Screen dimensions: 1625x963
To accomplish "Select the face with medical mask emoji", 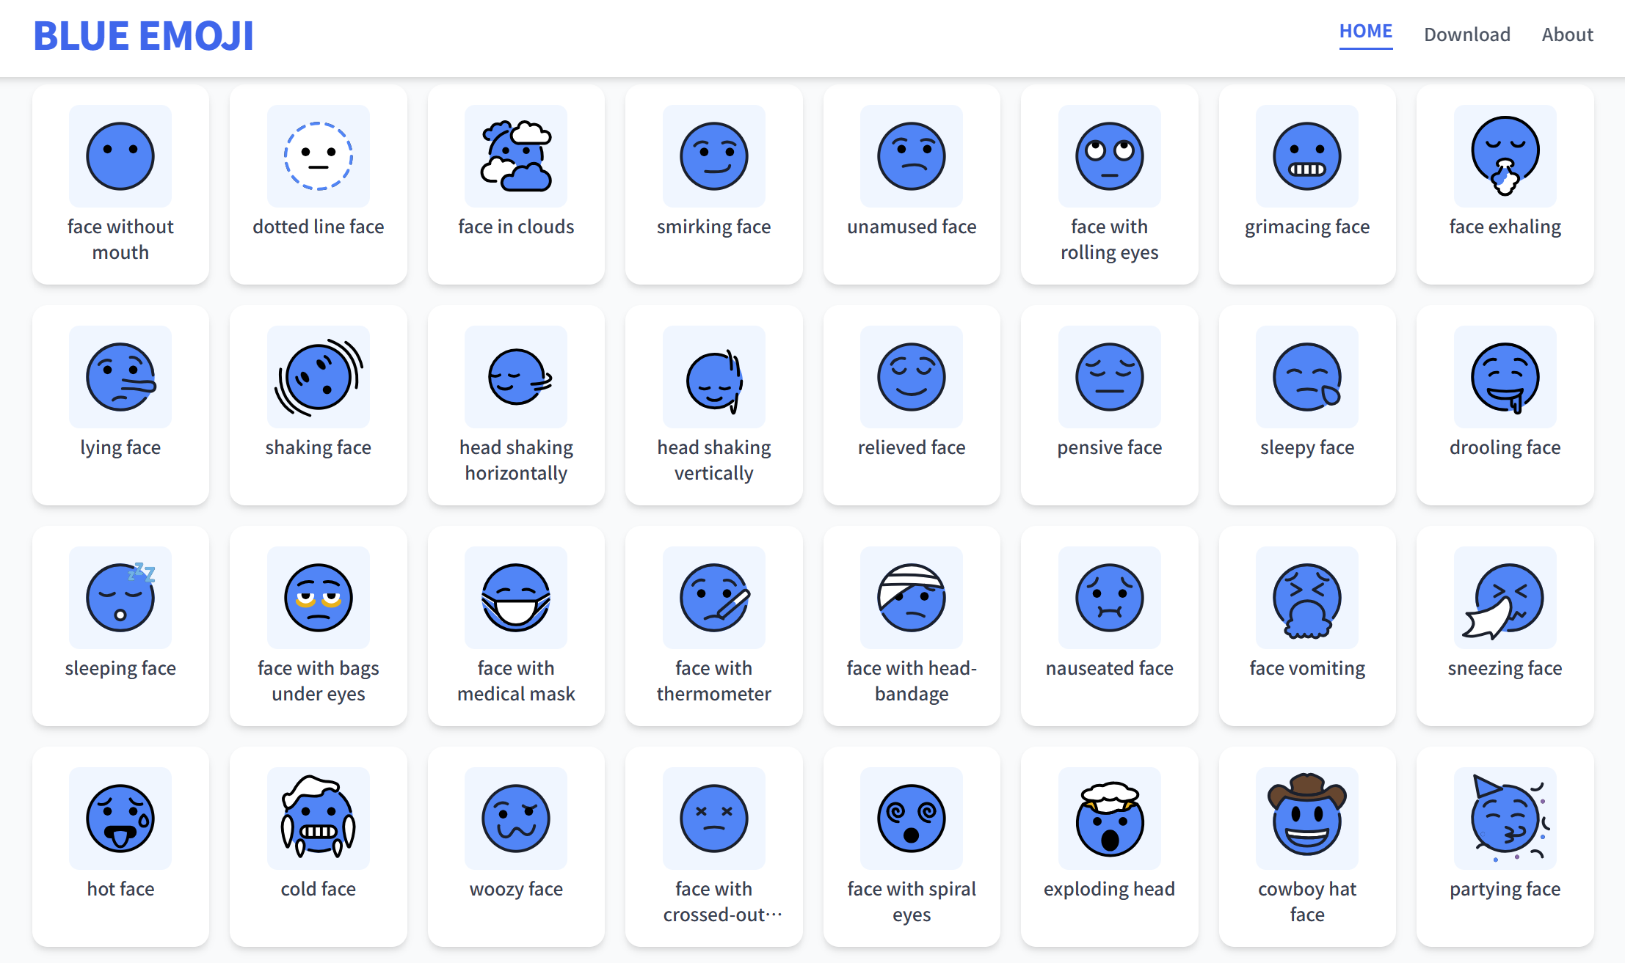I will (516, 598).
